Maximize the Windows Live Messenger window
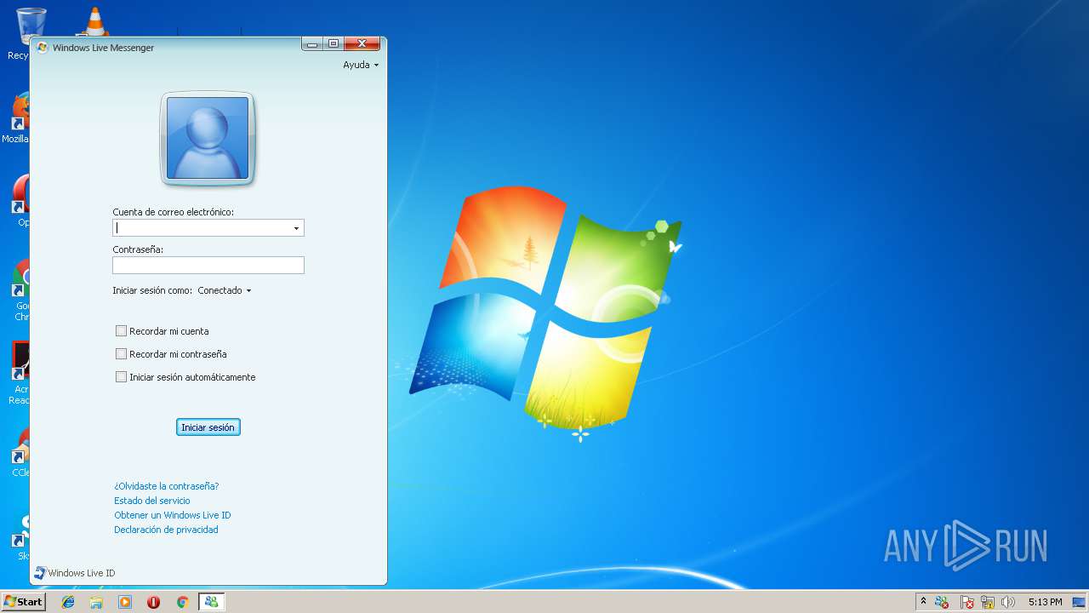Screen dimensions: 1089x613 tap(334, 44)
